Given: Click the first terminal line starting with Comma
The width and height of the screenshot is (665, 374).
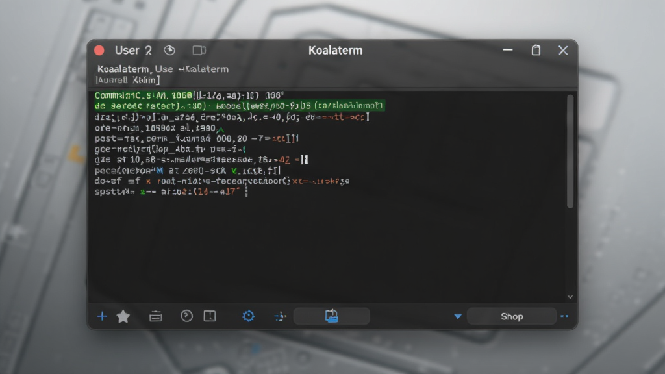Looking at the screenshot, I should (x=189, y=95).
